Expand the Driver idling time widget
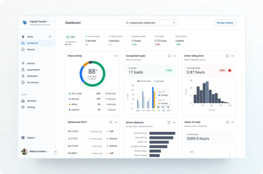Image resolution: width=263 pixels, height=174 pixels. (x=227, y=56)
